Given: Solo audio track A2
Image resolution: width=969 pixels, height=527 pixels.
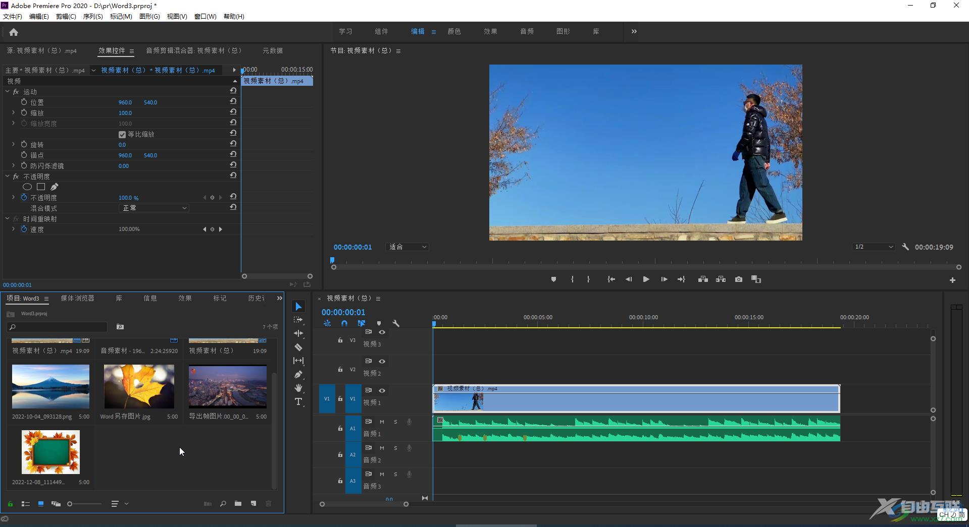Looking at the screenshot, I should coord(395,448).
